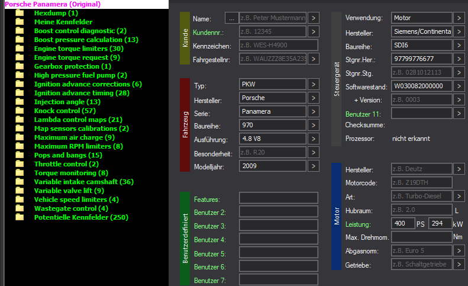
Task: Open the vehicle Hersteller Porsche arrow dropdown
Action: 314,98
